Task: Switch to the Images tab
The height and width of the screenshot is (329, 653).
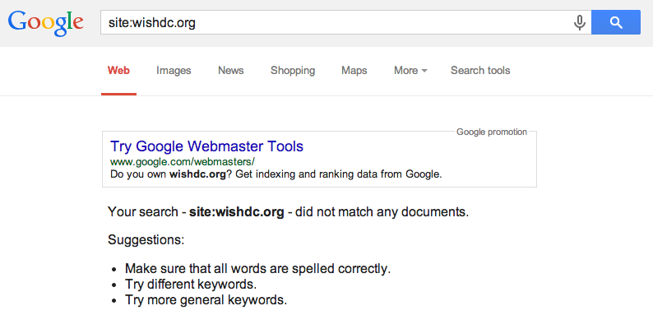Action: (174, 71)
